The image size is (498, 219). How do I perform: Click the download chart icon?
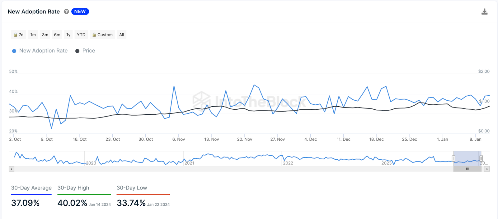[484, 12]
